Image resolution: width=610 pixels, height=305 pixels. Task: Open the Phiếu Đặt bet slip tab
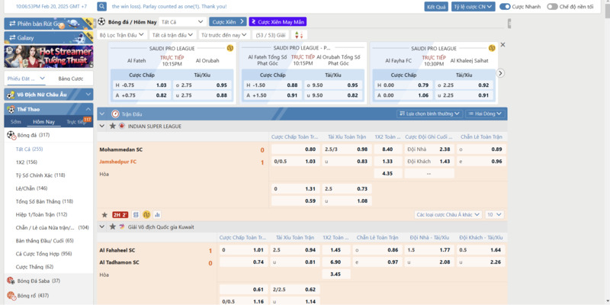(26, 79)
